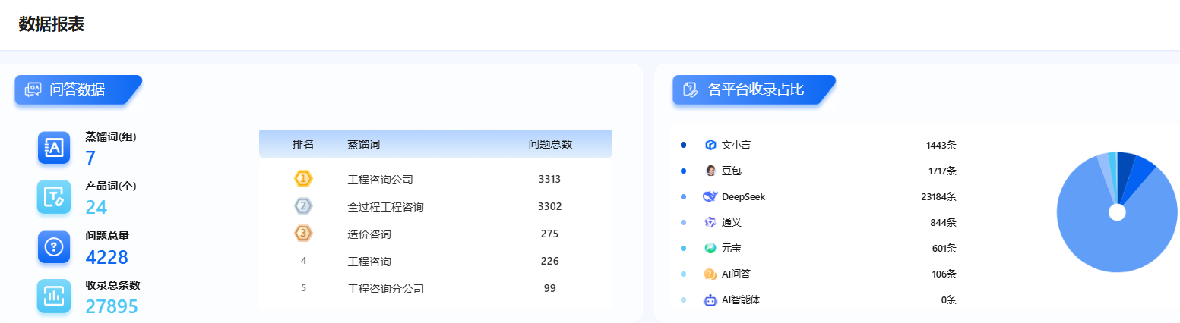
Task: Click the 收录总条数 bar chart icon
Action: pos(54,296)
